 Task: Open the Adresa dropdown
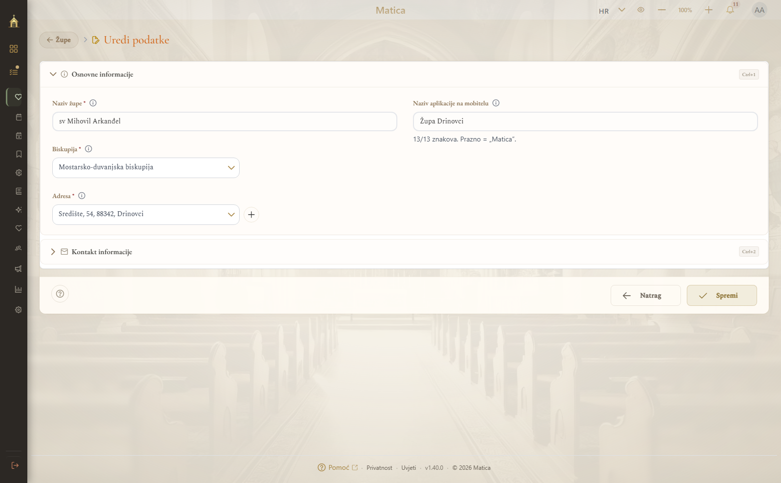[146, 215]
